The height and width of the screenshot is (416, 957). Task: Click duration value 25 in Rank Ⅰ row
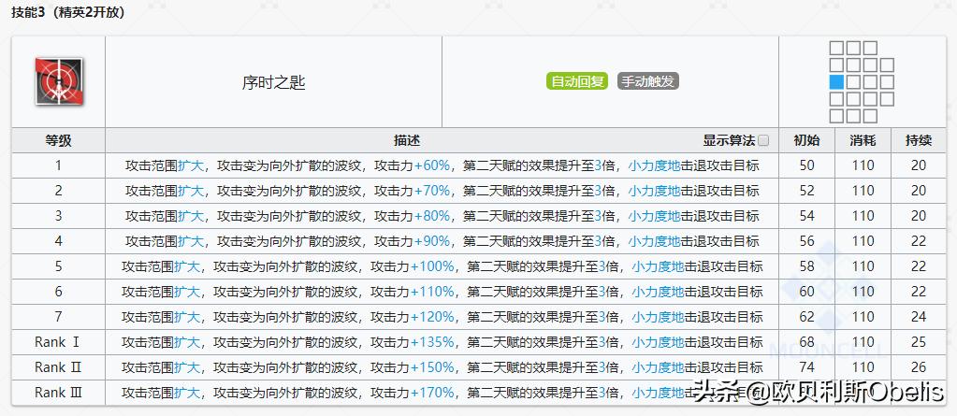(919, 342)
